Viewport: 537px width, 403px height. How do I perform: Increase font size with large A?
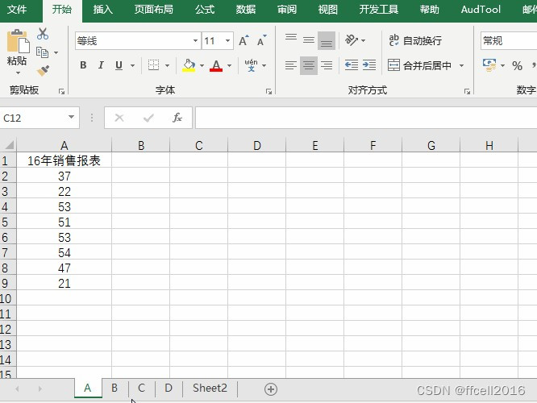click(x=244, y=41)
